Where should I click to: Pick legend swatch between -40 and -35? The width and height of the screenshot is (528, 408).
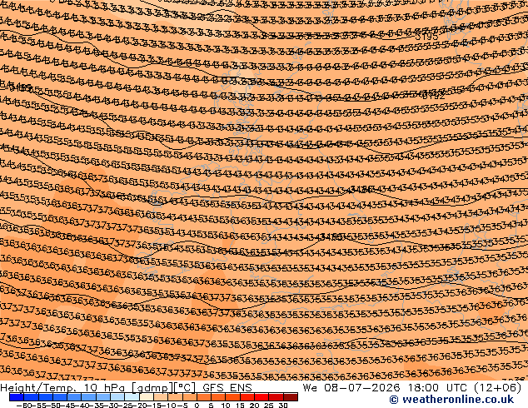[x=88, y=397]
